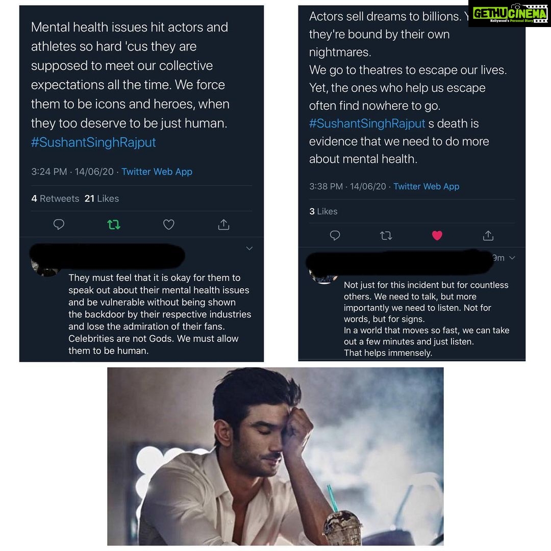View the 4 Retweets list
The image size is (551, 551).
point(55,198)
